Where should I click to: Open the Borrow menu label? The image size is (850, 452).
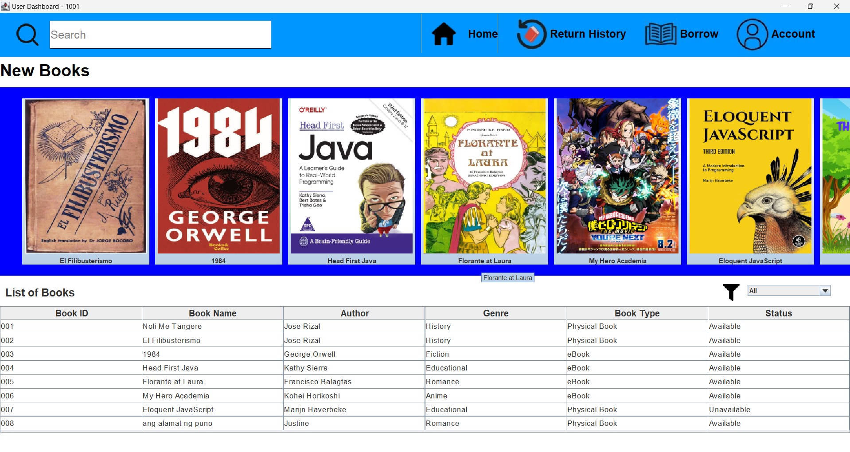pyautogui.click(x=699, y=34)
